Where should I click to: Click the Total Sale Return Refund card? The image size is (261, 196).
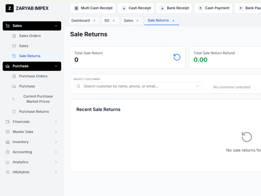click(x=225, y=57)
